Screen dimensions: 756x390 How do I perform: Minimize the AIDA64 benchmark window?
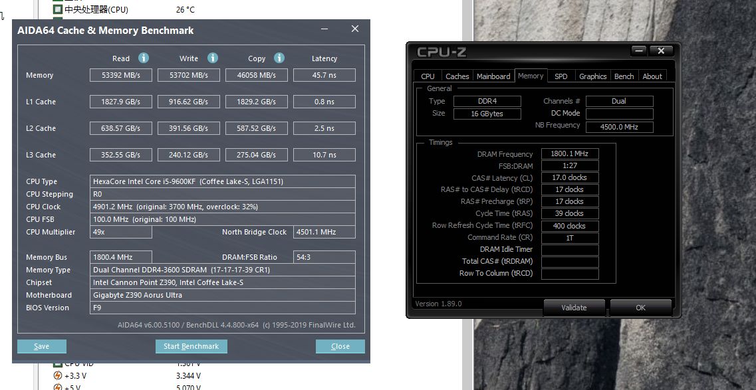[x=324, y=30]
